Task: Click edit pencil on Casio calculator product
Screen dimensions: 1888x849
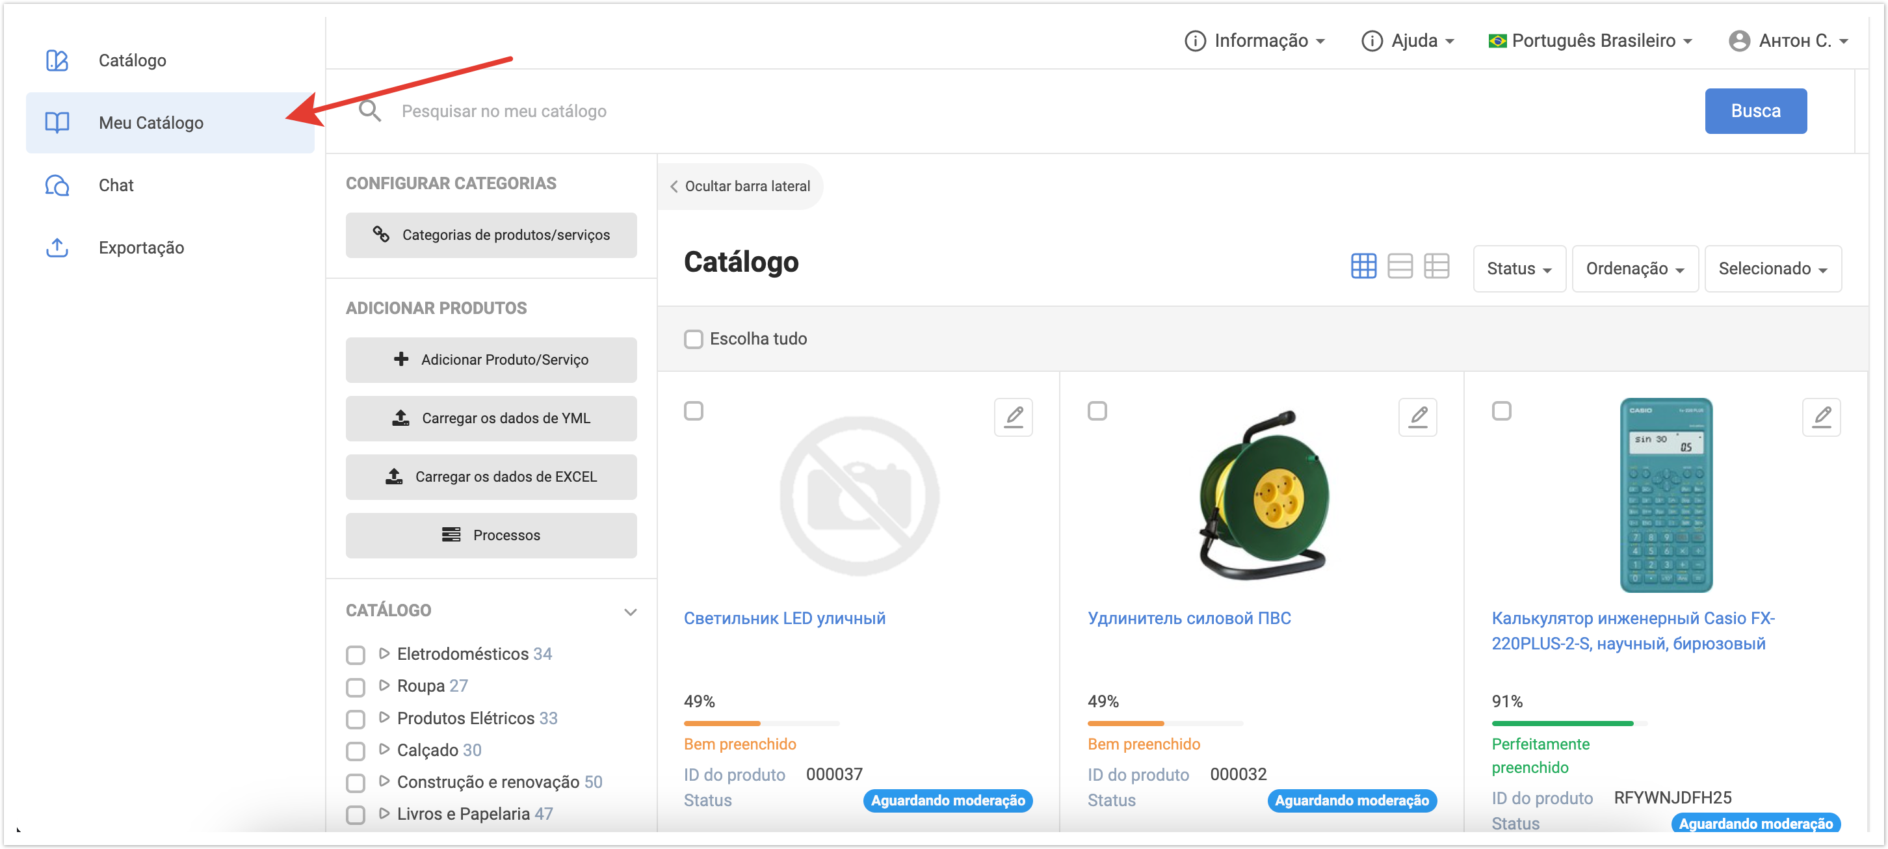Action: (1821, 417)
